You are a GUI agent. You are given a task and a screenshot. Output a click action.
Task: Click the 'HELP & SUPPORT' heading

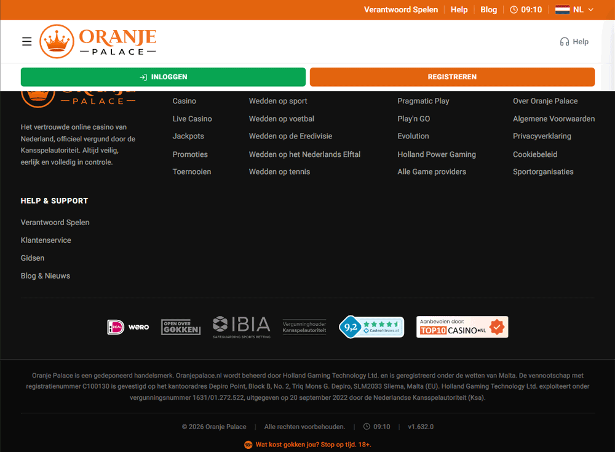pos(54,200)
